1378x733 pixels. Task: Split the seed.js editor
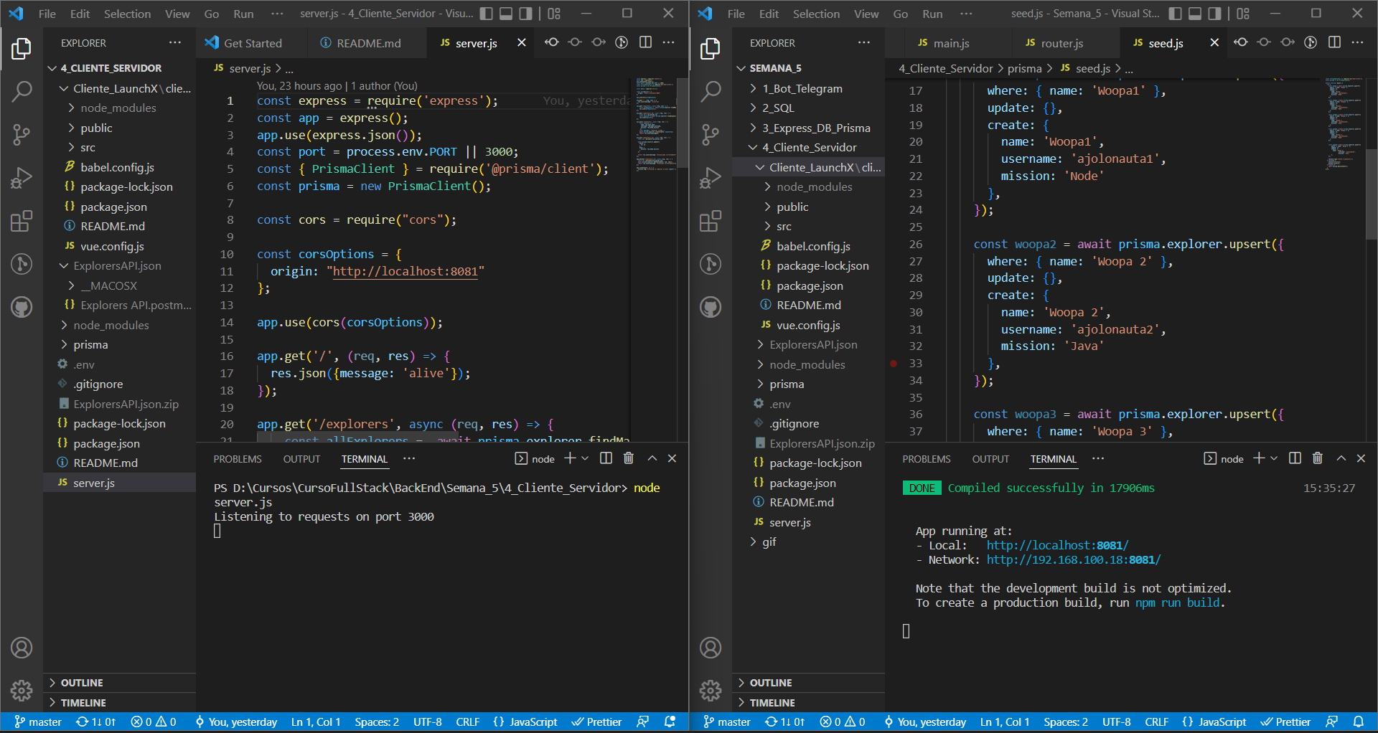click(x=1334, y=42)
